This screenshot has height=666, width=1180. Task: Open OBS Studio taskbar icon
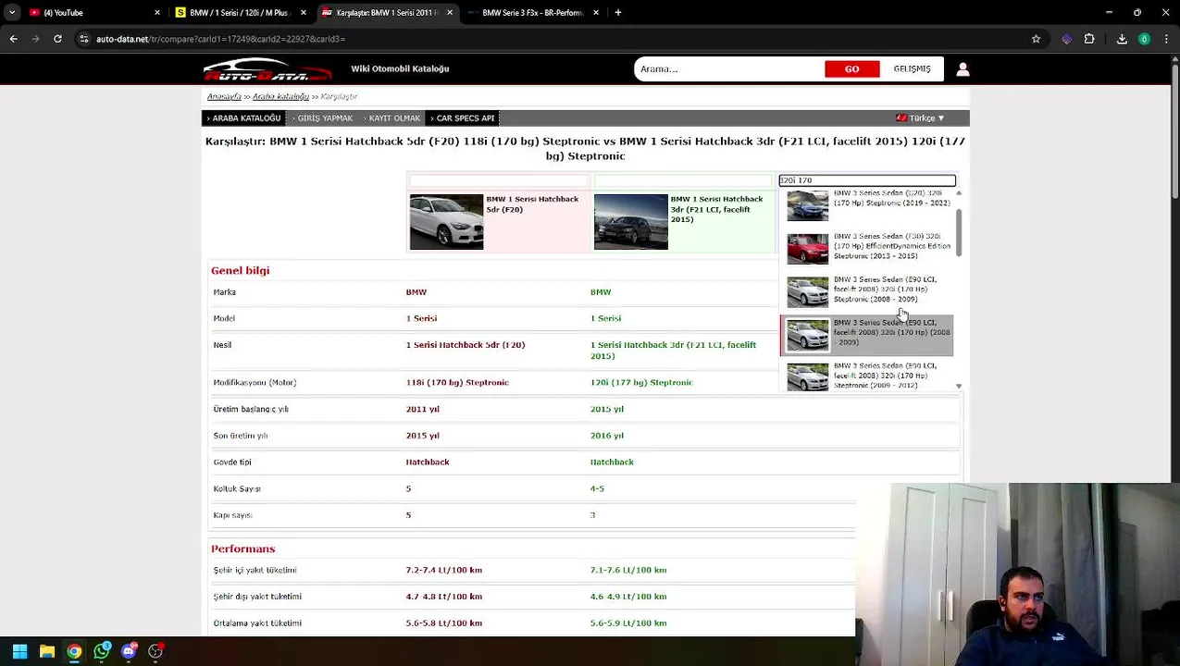tap(155, 651)
